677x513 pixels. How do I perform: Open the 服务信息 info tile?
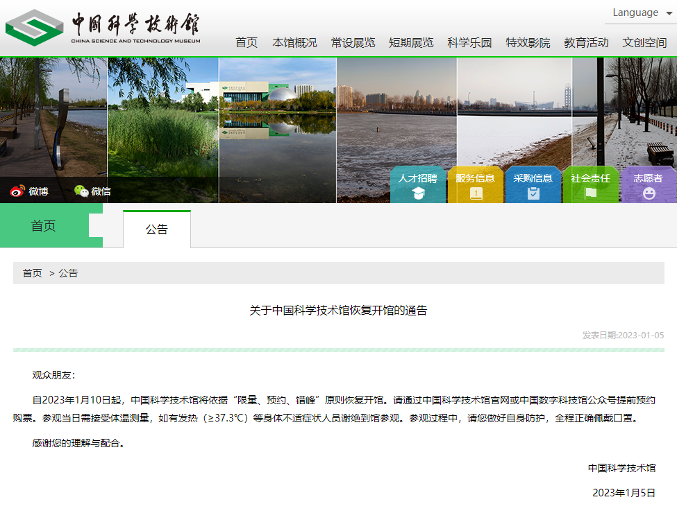(476, 184)
